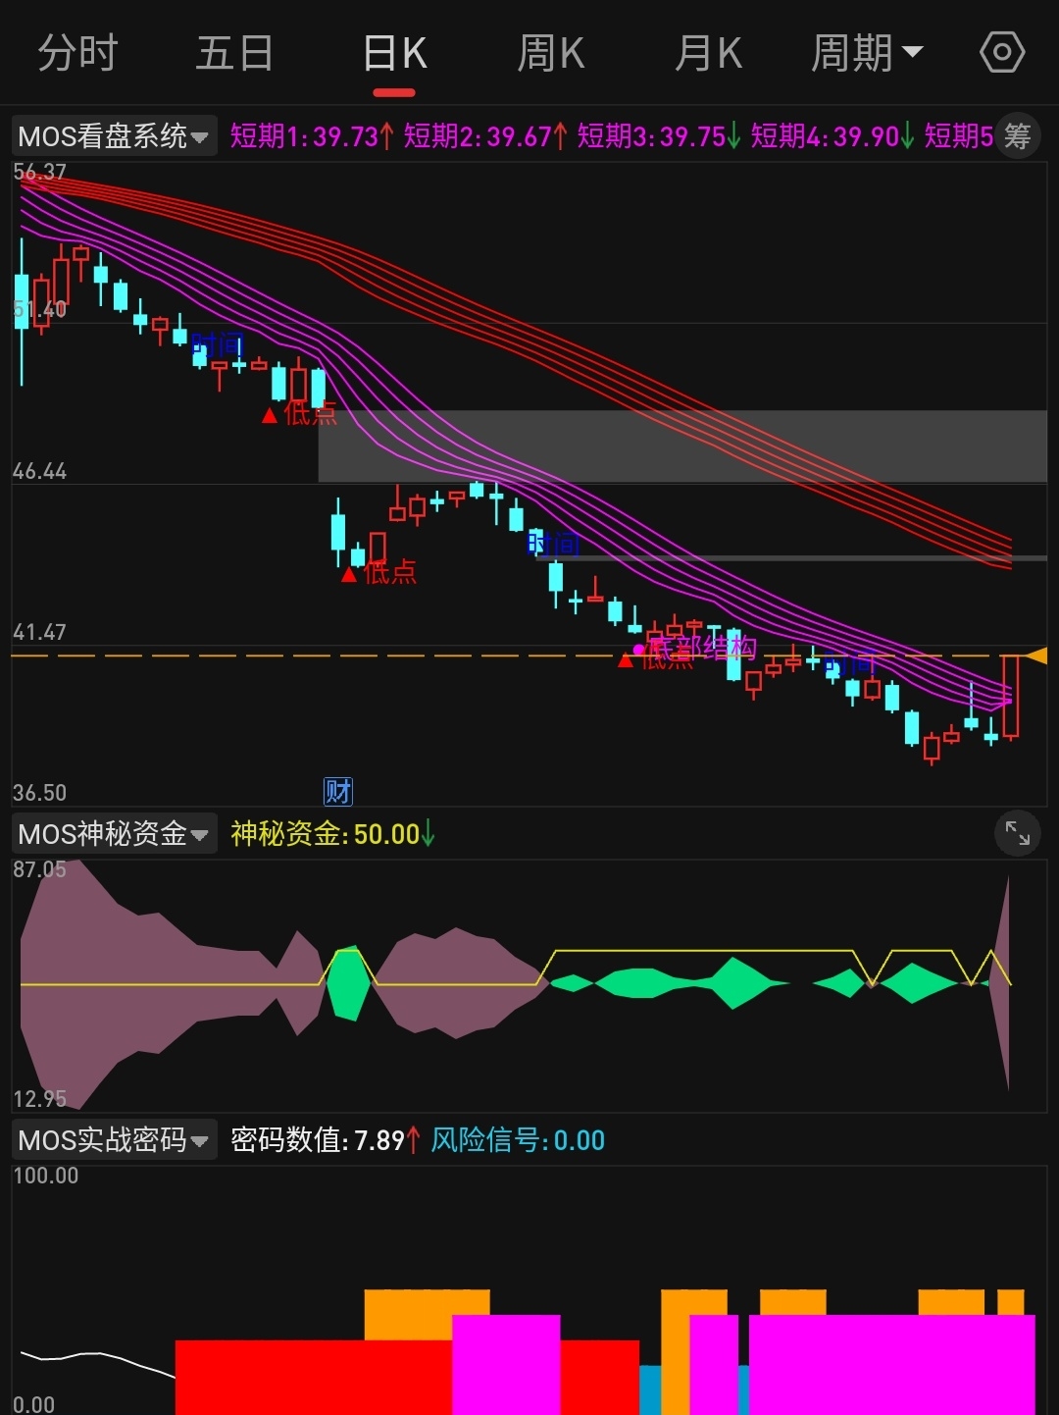Tap the 短期2: 39.67 value
The width and height of the screenshot is (1059, 1415).
(485, 136)
